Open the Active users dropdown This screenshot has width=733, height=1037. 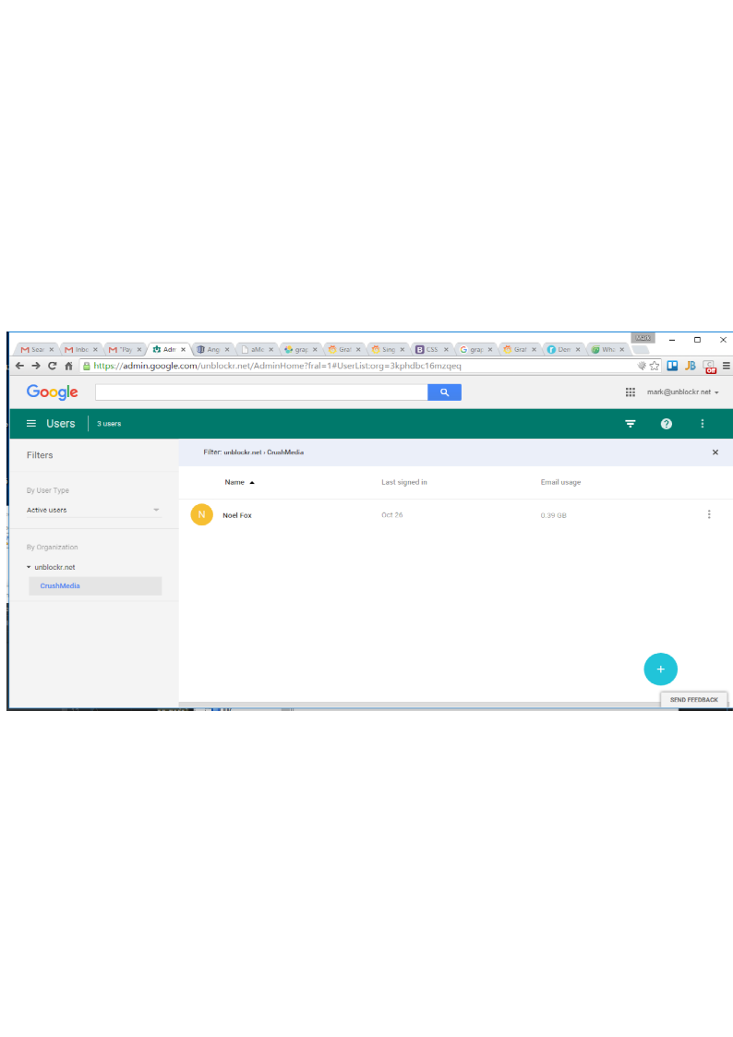coord(93,510)
